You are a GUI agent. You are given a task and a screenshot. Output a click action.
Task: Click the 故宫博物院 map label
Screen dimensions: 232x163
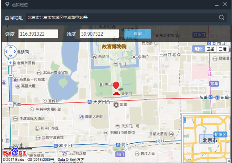pos(114,46)
